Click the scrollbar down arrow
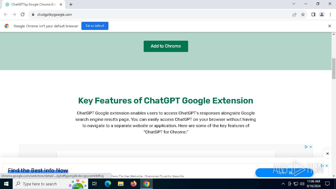 pyautogui.click(x=334, y=176)
